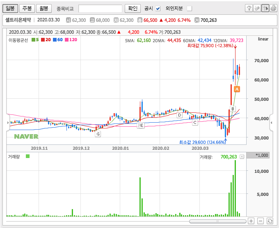Click the pink 120-day moving average swatch
Screen dimensions: 279x228
(66, 40)
